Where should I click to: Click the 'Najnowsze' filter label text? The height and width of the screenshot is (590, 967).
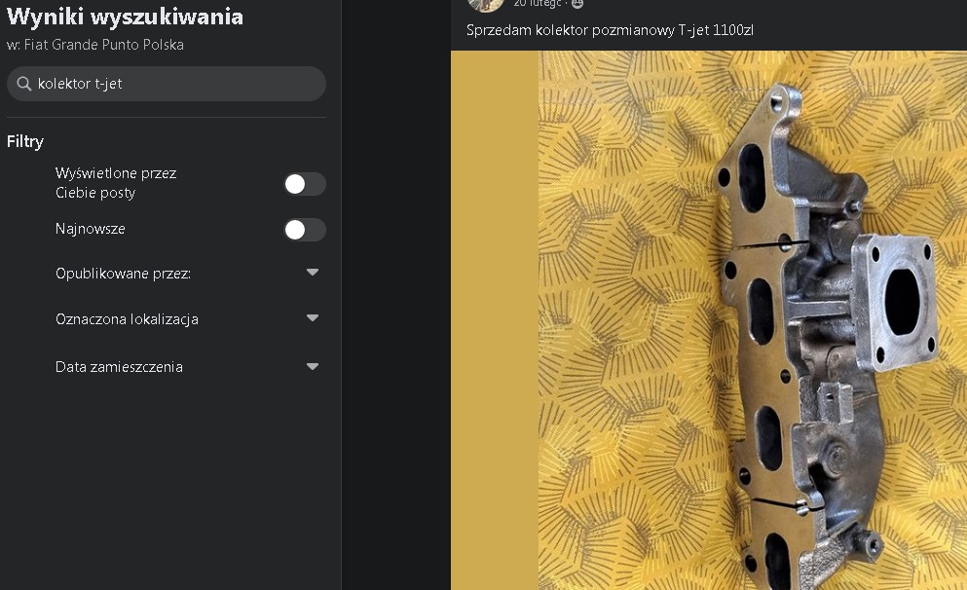pyautogui.click(x=90, y=229)
